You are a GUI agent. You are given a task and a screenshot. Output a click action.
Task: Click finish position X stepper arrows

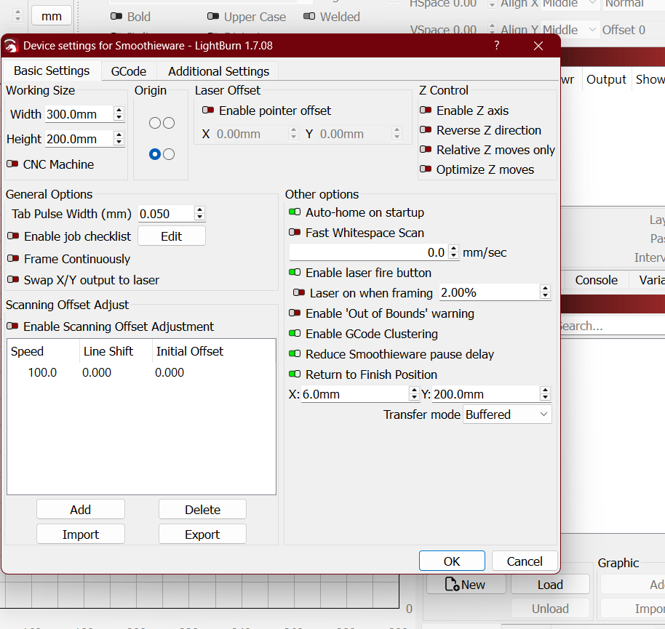click(x=415, y=393)
